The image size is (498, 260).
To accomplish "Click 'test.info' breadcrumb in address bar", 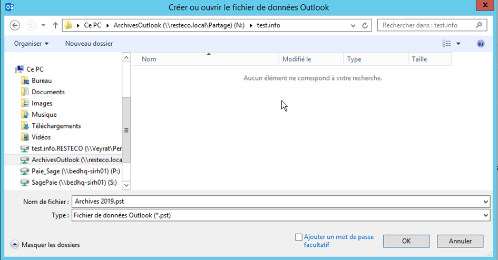I will pyautogui.click(x=268, y=25).
